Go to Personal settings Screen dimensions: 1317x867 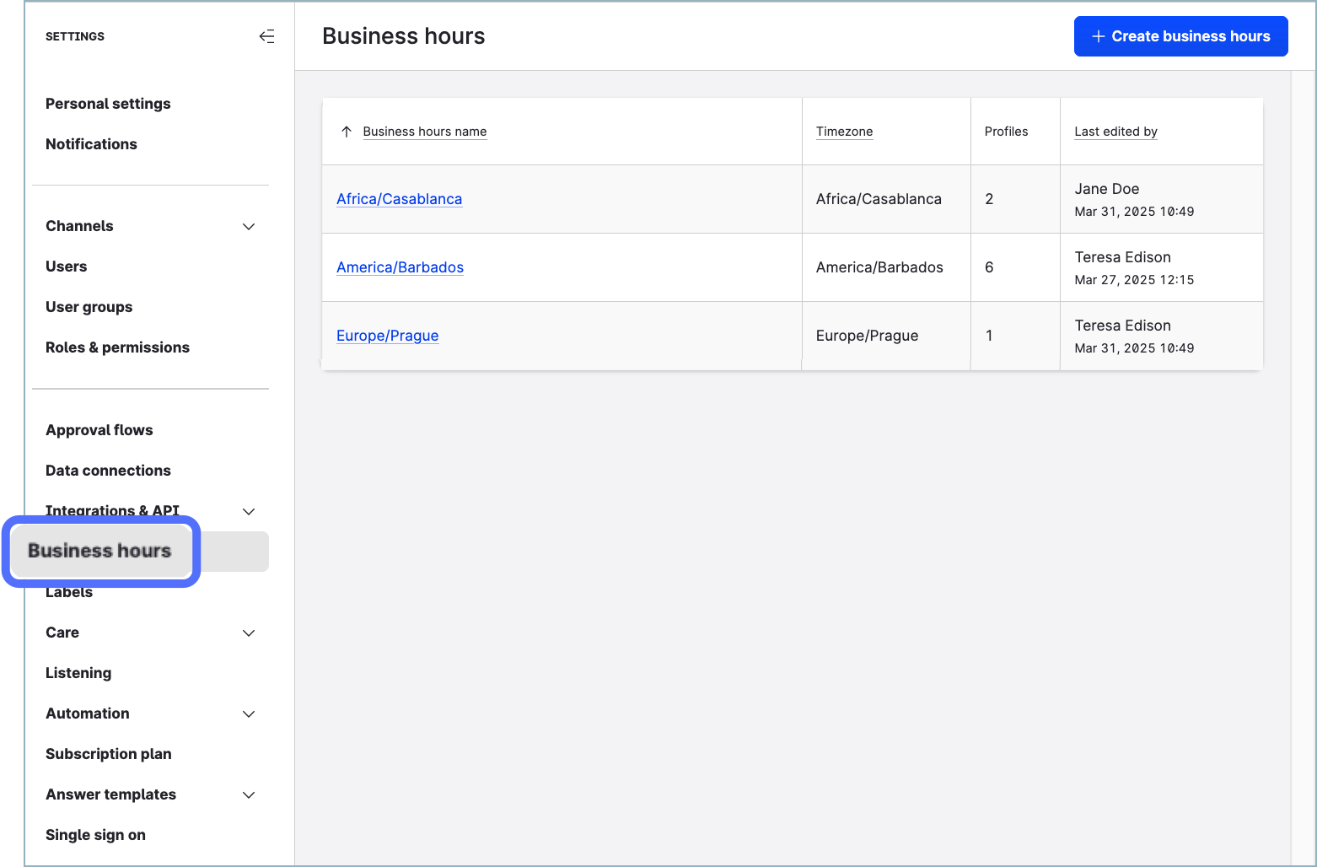(x=108, y=104)
